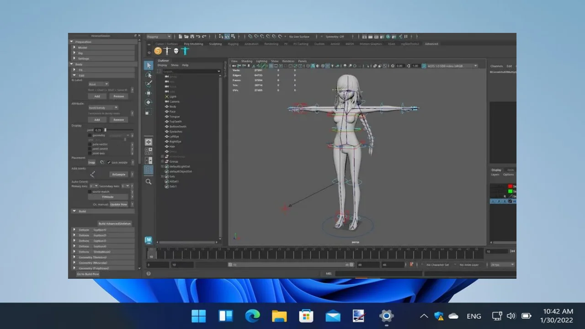
Task: Click the face mask shelf icon
Action: pos(176,51)
